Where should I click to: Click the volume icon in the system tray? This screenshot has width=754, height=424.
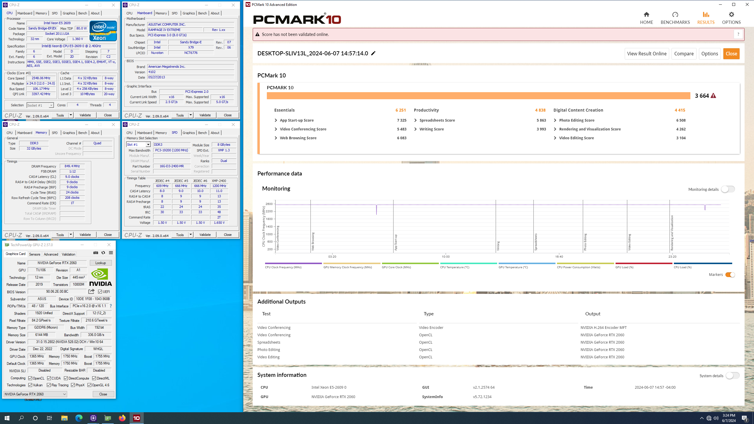click(716, 418)
